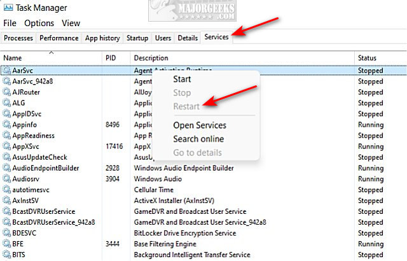Switch to the Performance tab
Viewport: 407px width, 261px height.
click(59, 38)
